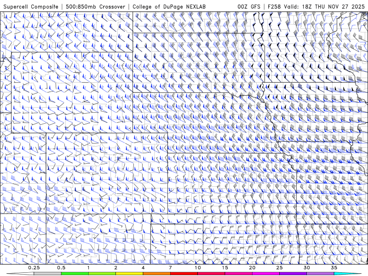Click the legend value '1'
The height and width of the screenshot is (276, 368).
(x=88, y=268)
